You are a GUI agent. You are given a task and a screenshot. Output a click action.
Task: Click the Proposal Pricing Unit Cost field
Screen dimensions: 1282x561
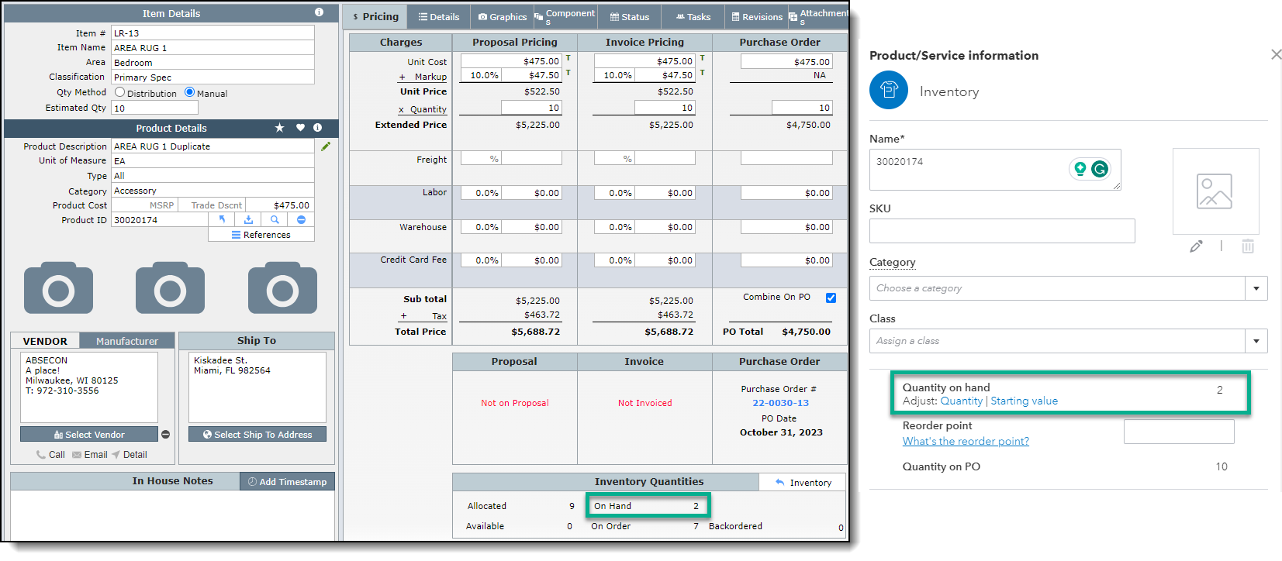click(x=511, y=61)
